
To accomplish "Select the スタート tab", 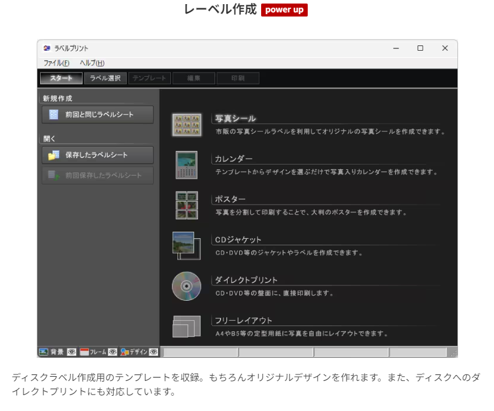I will pos(61,78).
